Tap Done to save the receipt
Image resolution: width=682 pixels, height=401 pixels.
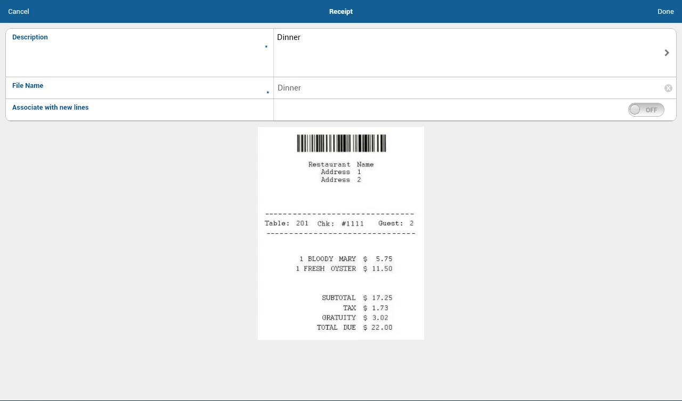click(665, 11)
